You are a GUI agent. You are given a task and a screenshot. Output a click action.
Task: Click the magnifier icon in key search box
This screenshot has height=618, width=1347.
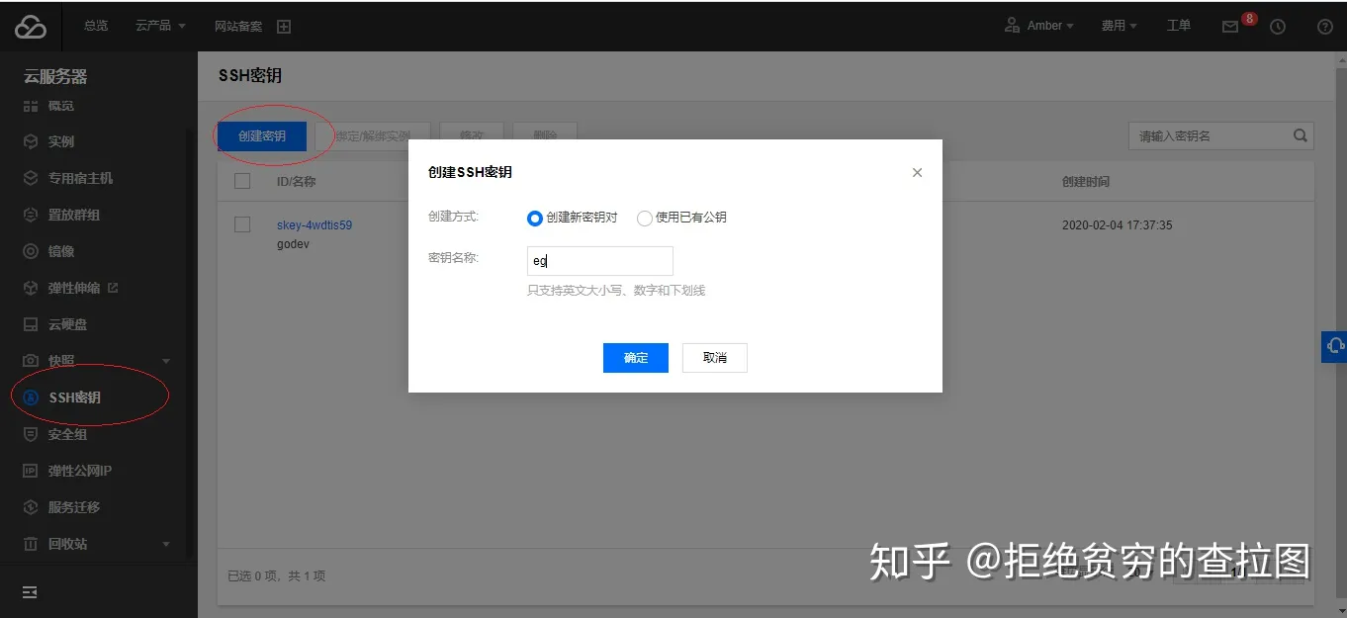1300,135
